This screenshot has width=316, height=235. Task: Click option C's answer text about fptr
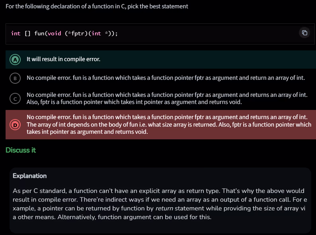coord(167,98)
